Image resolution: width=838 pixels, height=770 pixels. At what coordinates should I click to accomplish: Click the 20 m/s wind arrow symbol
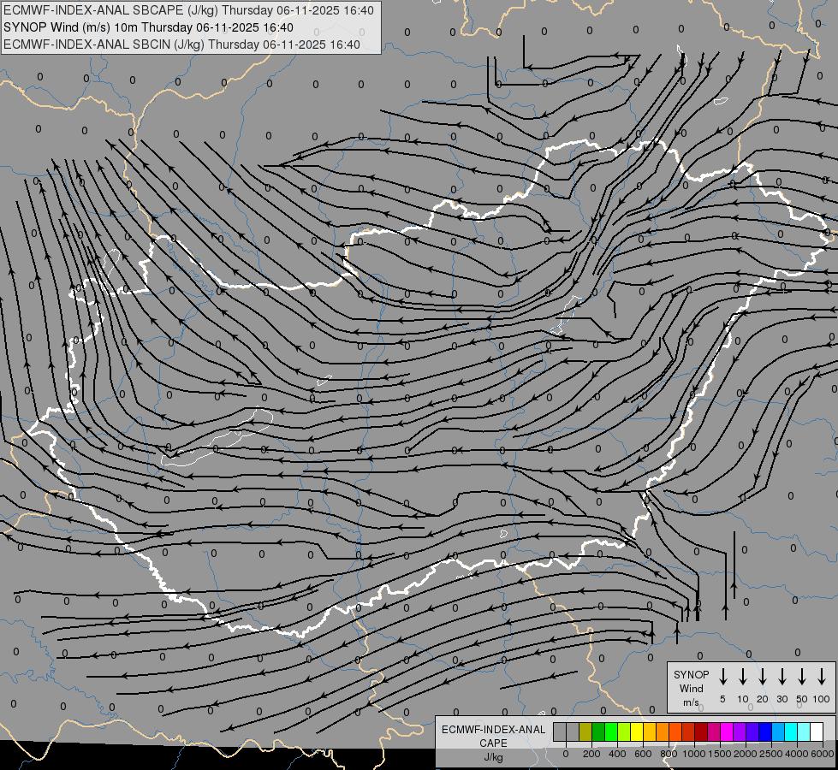[x=763, y=677]
